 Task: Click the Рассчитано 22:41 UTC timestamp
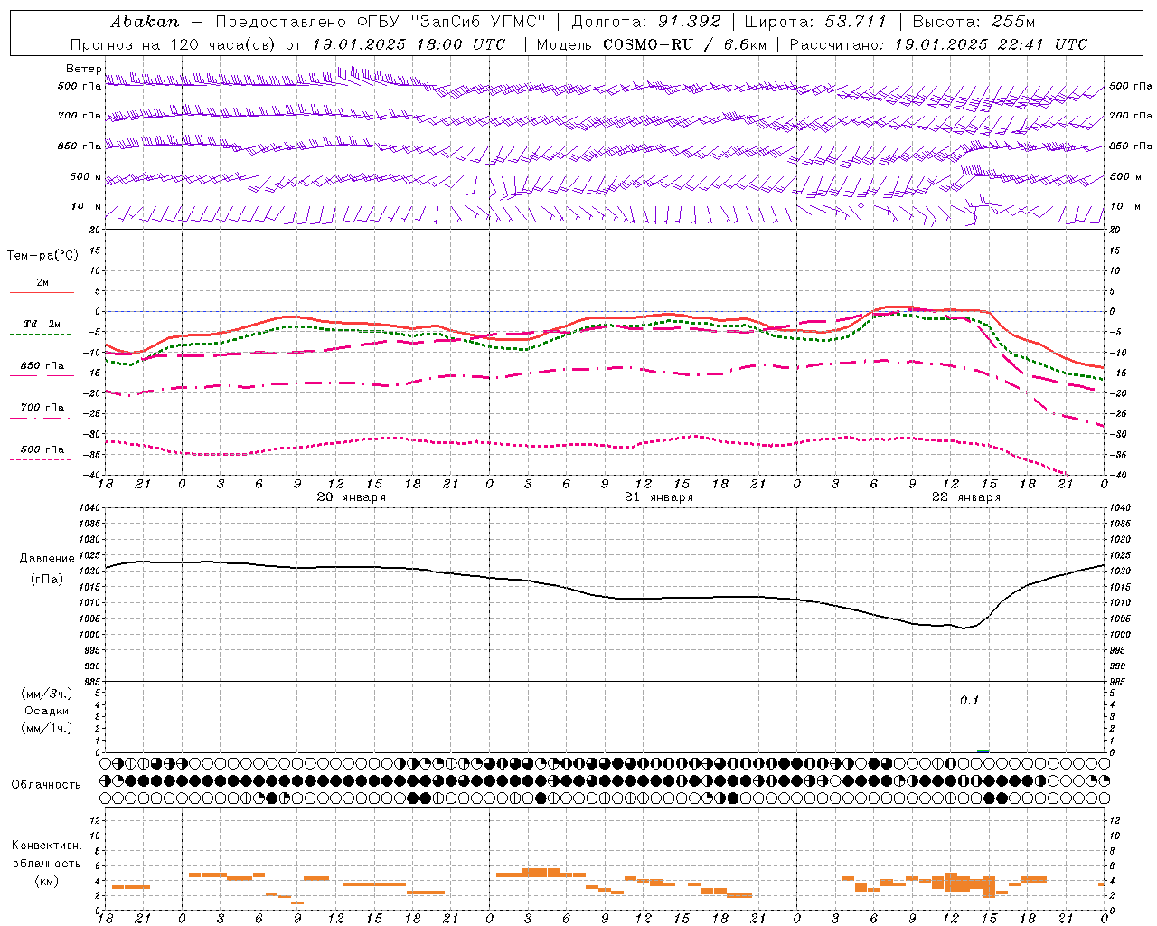pos(938,44)
